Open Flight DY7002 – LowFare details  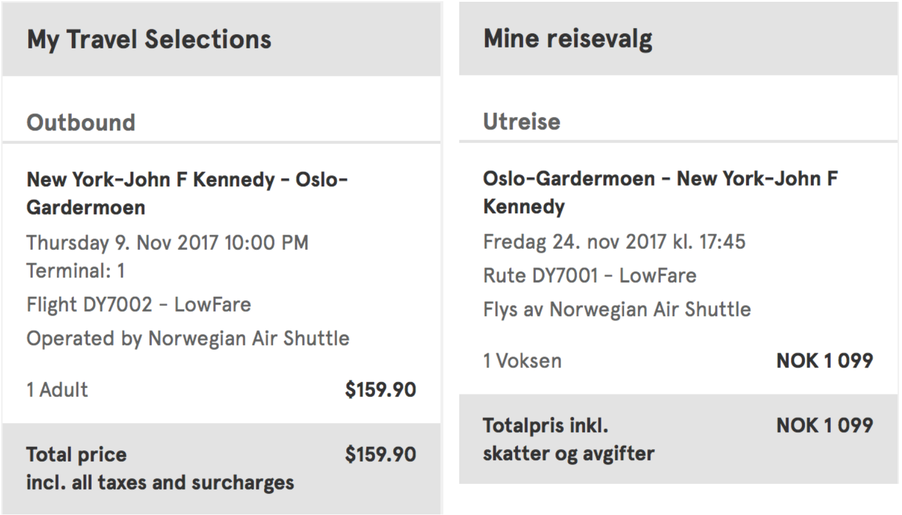139,305
